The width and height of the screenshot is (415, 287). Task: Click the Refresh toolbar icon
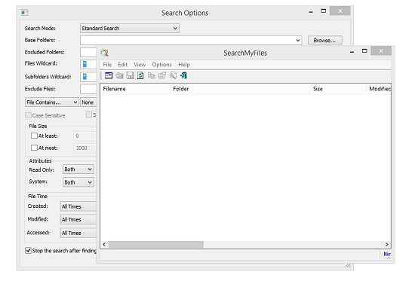point(140,75)
